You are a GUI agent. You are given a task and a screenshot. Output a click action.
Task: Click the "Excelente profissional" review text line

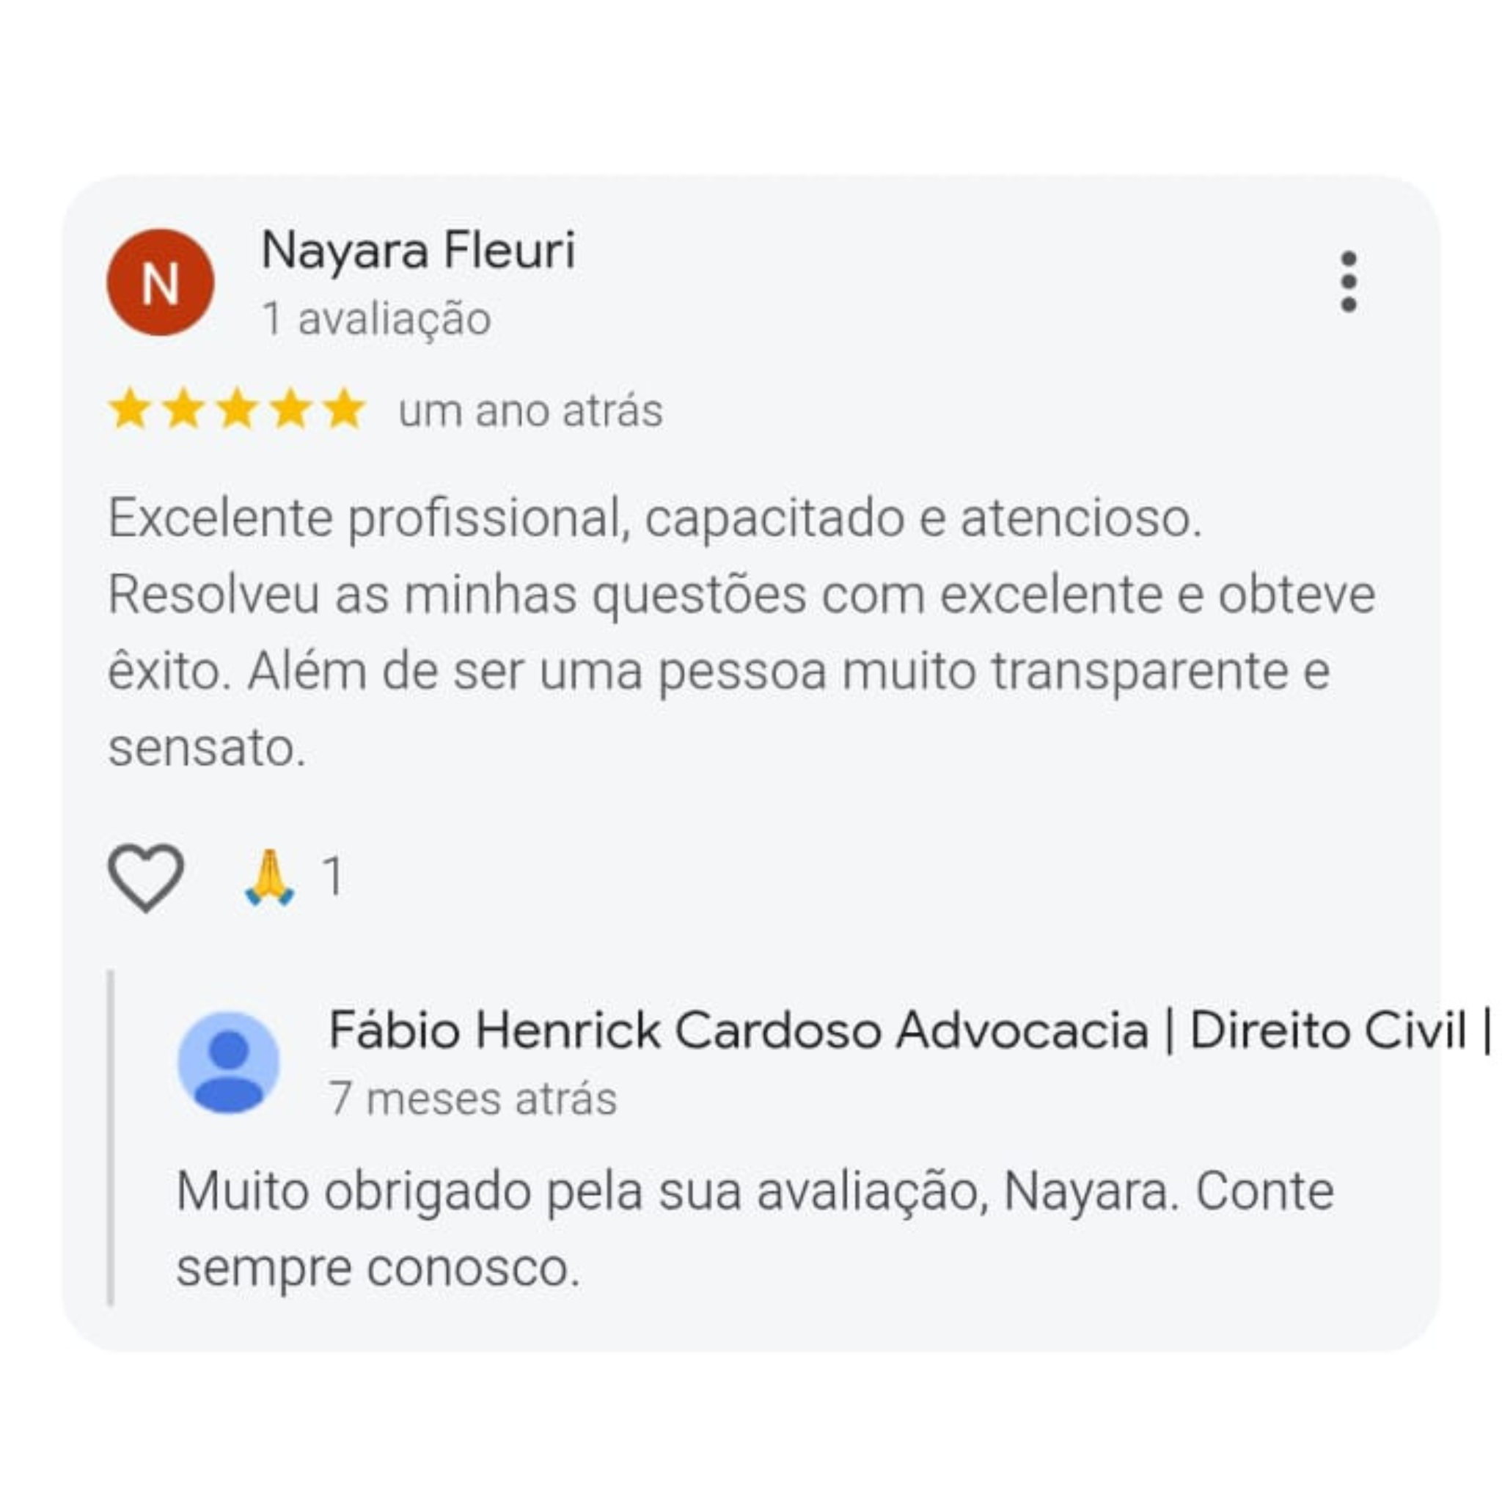point(655,518)
